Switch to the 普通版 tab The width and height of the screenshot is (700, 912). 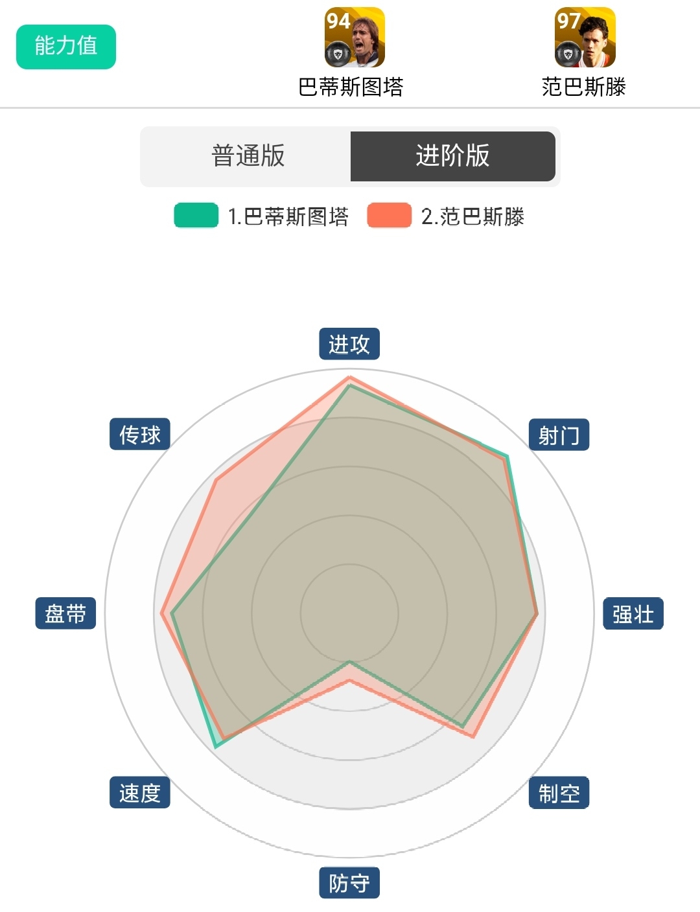[x=248, y=156]
